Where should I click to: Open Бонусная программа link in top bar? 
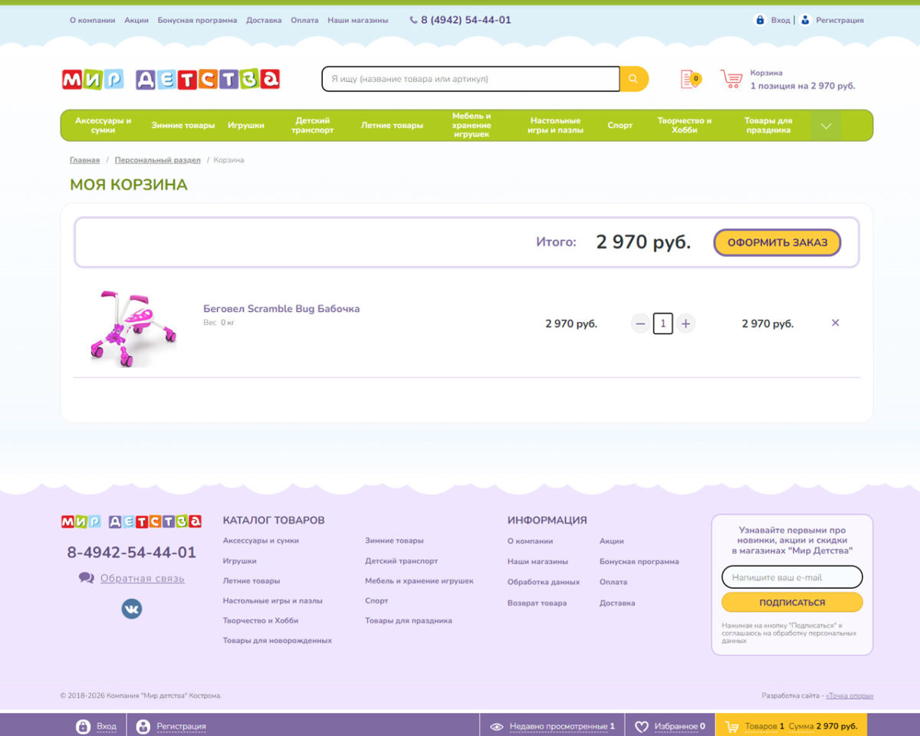pyautogui.click(x=197, y=20)
